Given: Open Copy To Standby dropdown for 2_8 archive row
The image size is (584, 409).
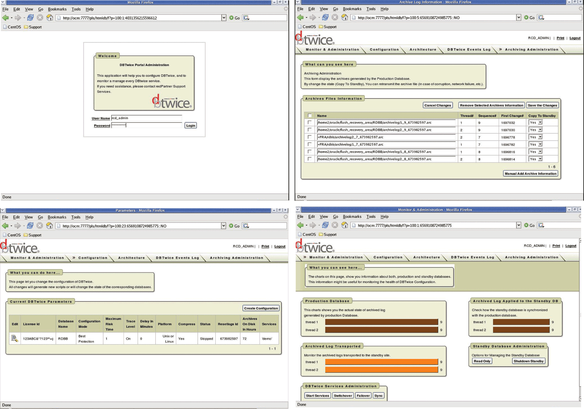Looking at the screenshot, I should (540, 159).
